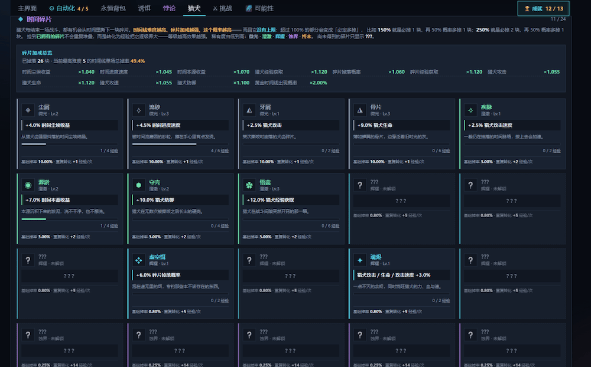
Task: Open the 成就 12/13 achievements button
Action: click(x=544, y=8)
